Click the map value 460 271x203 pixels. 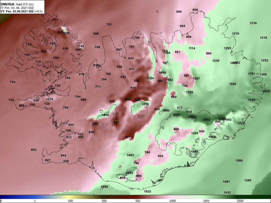coord(127,99)
